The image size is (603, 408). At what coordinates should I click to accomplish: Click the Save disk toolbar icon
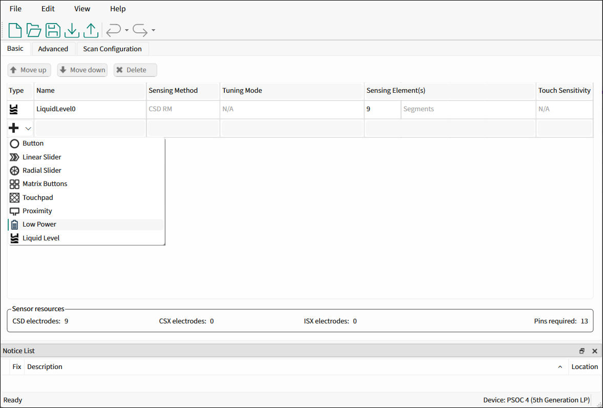click(53, 30)
